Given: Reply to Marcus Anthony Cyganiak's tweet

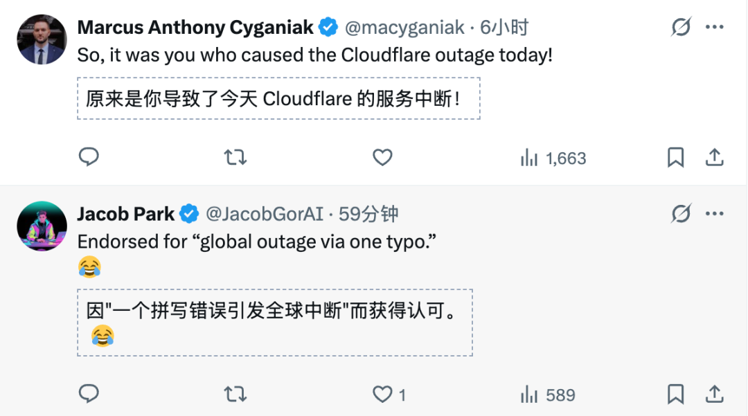Looking at the screenshot, I should click(x=89, y=158).
